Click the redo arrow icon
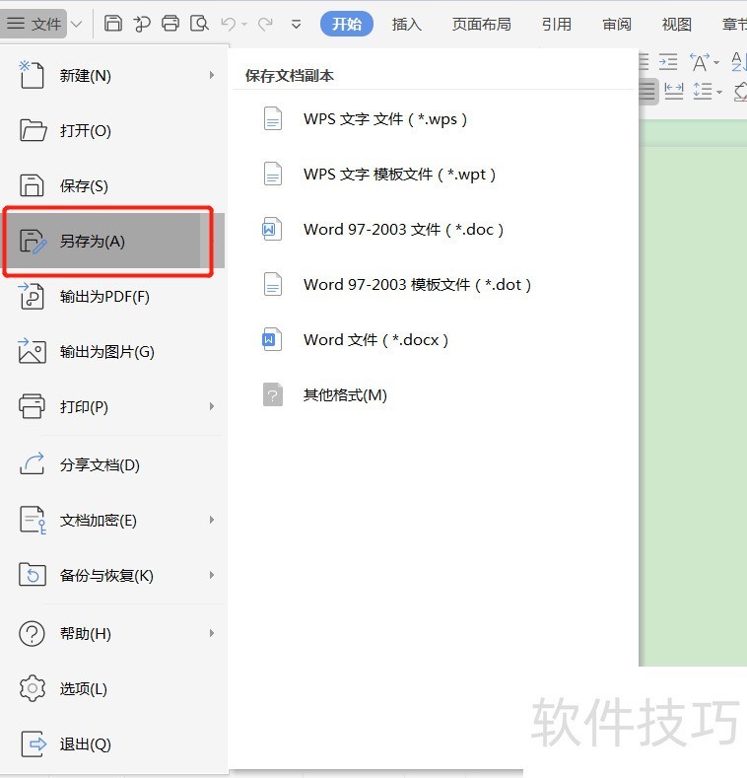The width and height of the screenshot is (747, 778). point(265,24)
